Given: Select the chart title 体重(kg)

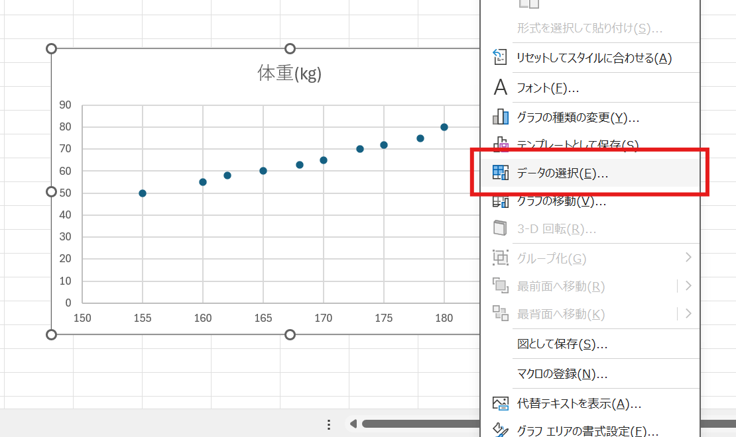Looking at the screenshot, I should pos(290,73).
